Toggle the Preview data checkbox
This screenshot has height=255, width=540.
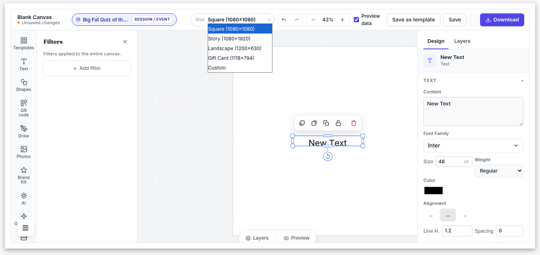pos(356,20)
